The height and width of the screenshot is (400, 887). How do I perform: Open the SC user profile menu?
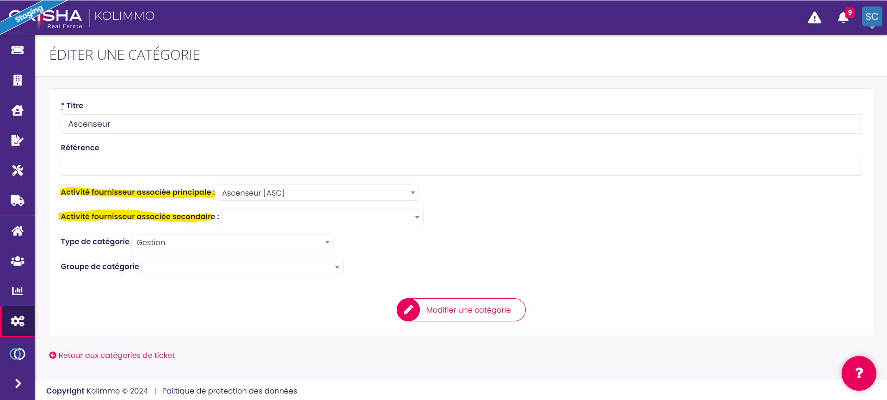click(x=872, y=17)
